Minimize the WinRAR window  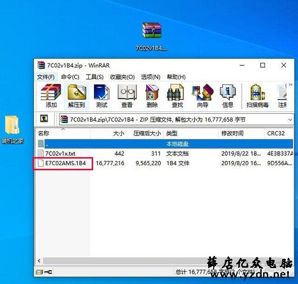click(x=242, y=65)
